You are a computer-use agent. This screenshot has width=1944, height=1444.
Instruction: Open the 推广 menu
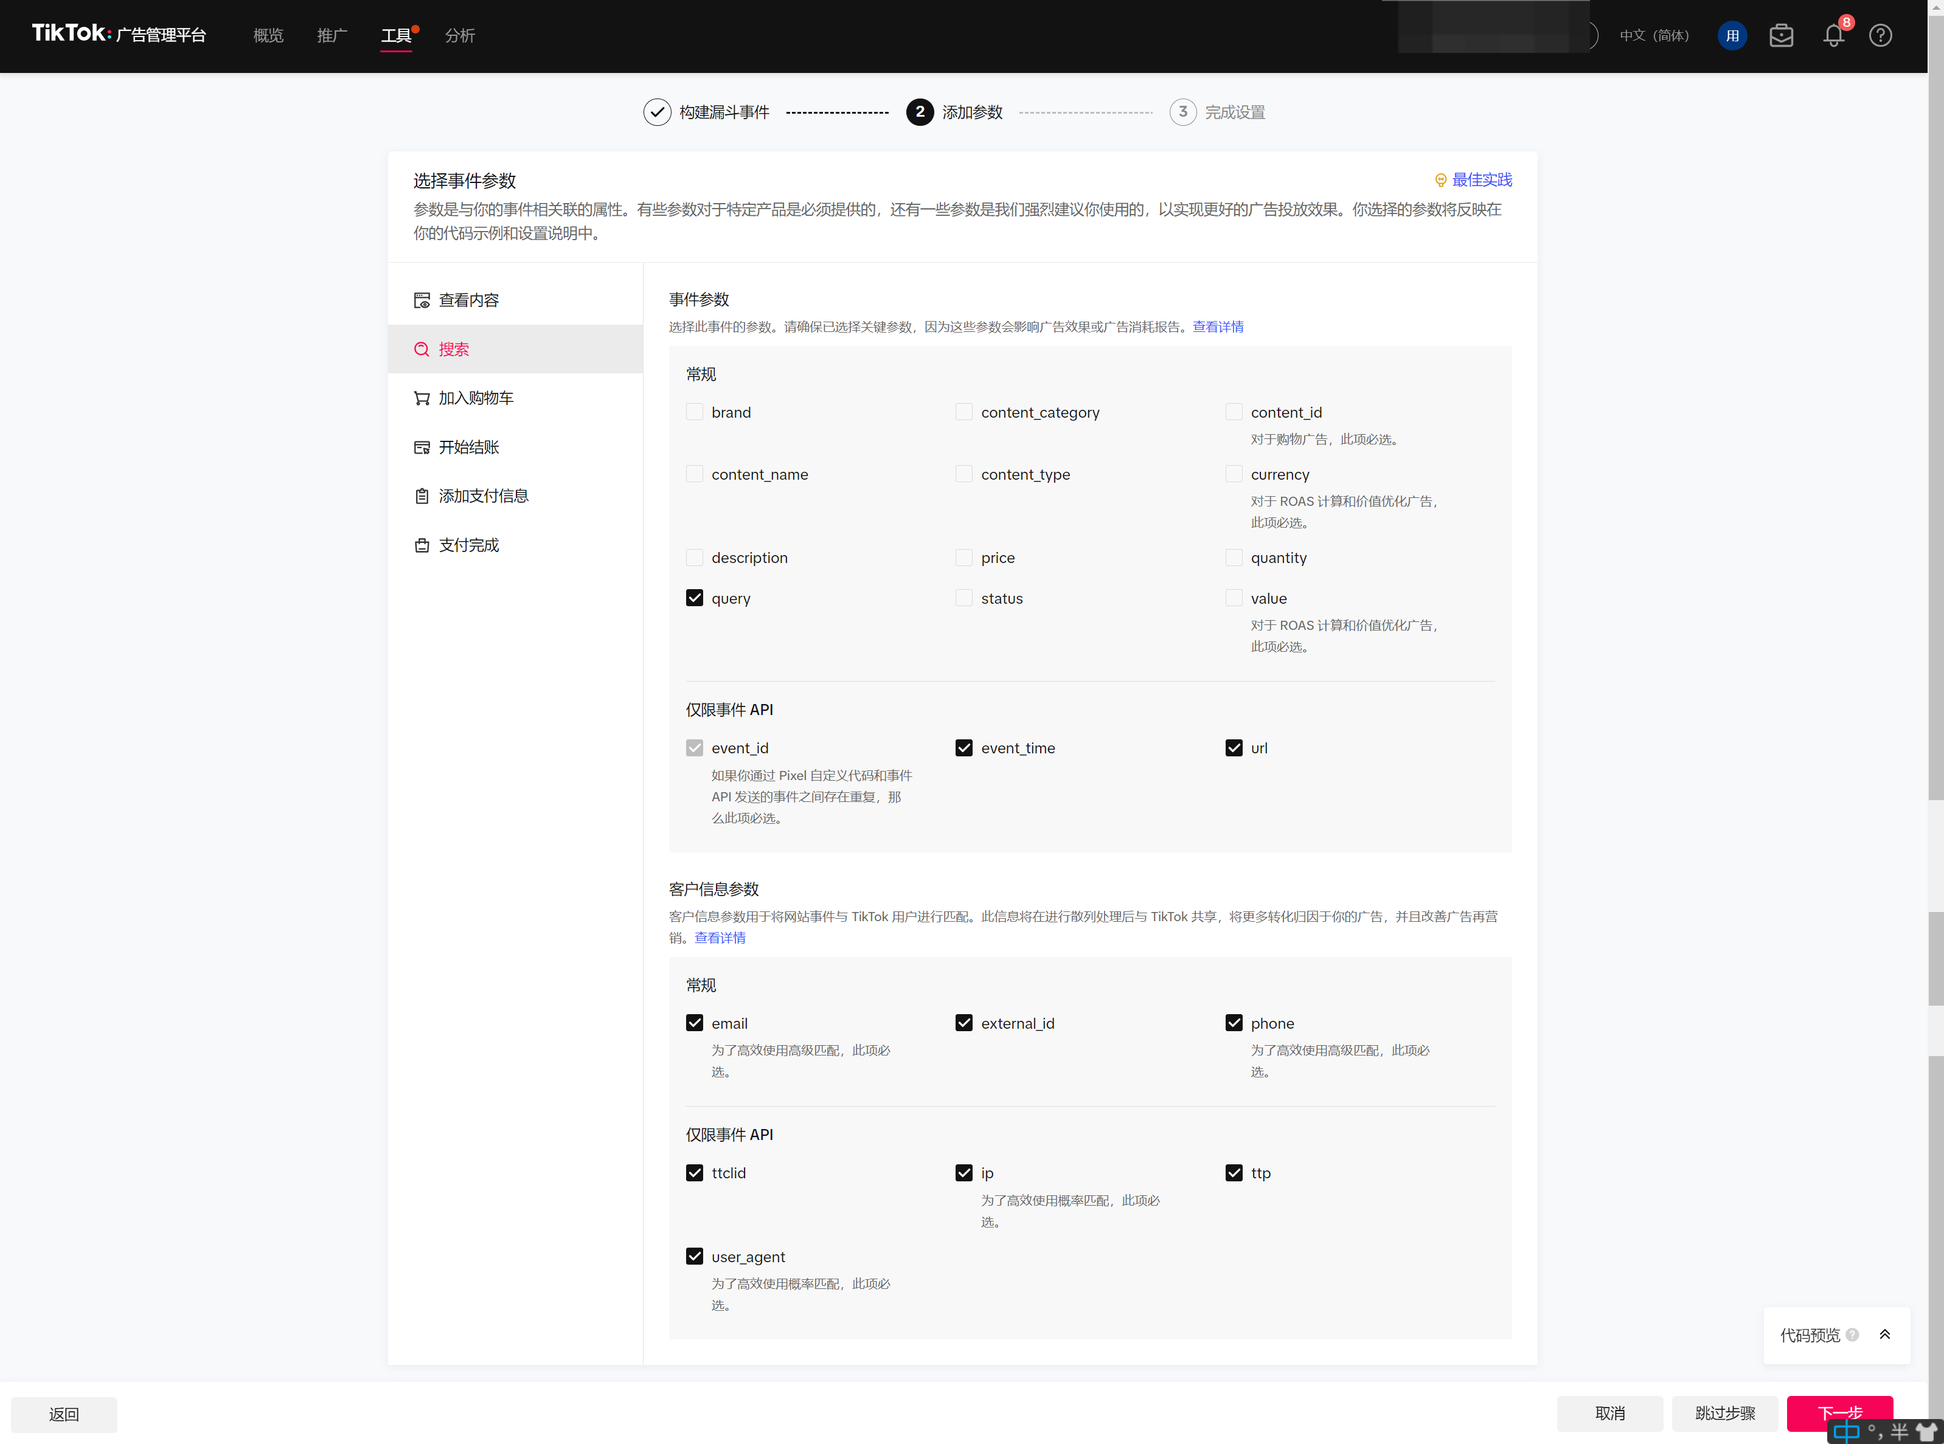332,36
